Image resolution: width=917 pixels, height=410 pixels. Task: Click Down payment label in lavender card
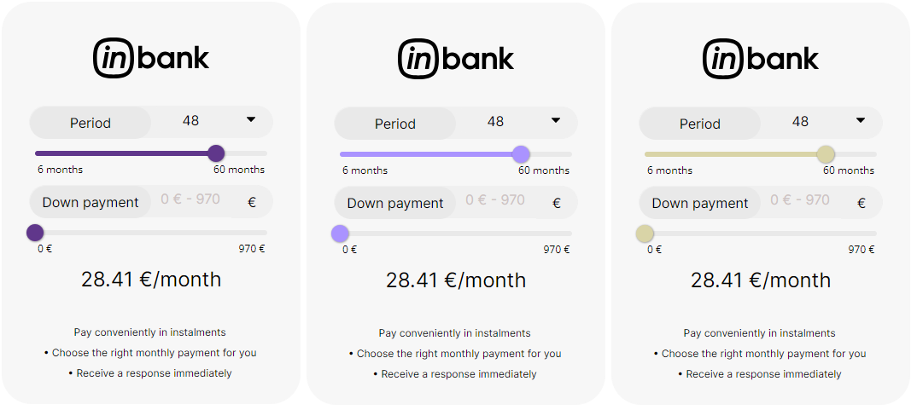click(x=395, y=203)
